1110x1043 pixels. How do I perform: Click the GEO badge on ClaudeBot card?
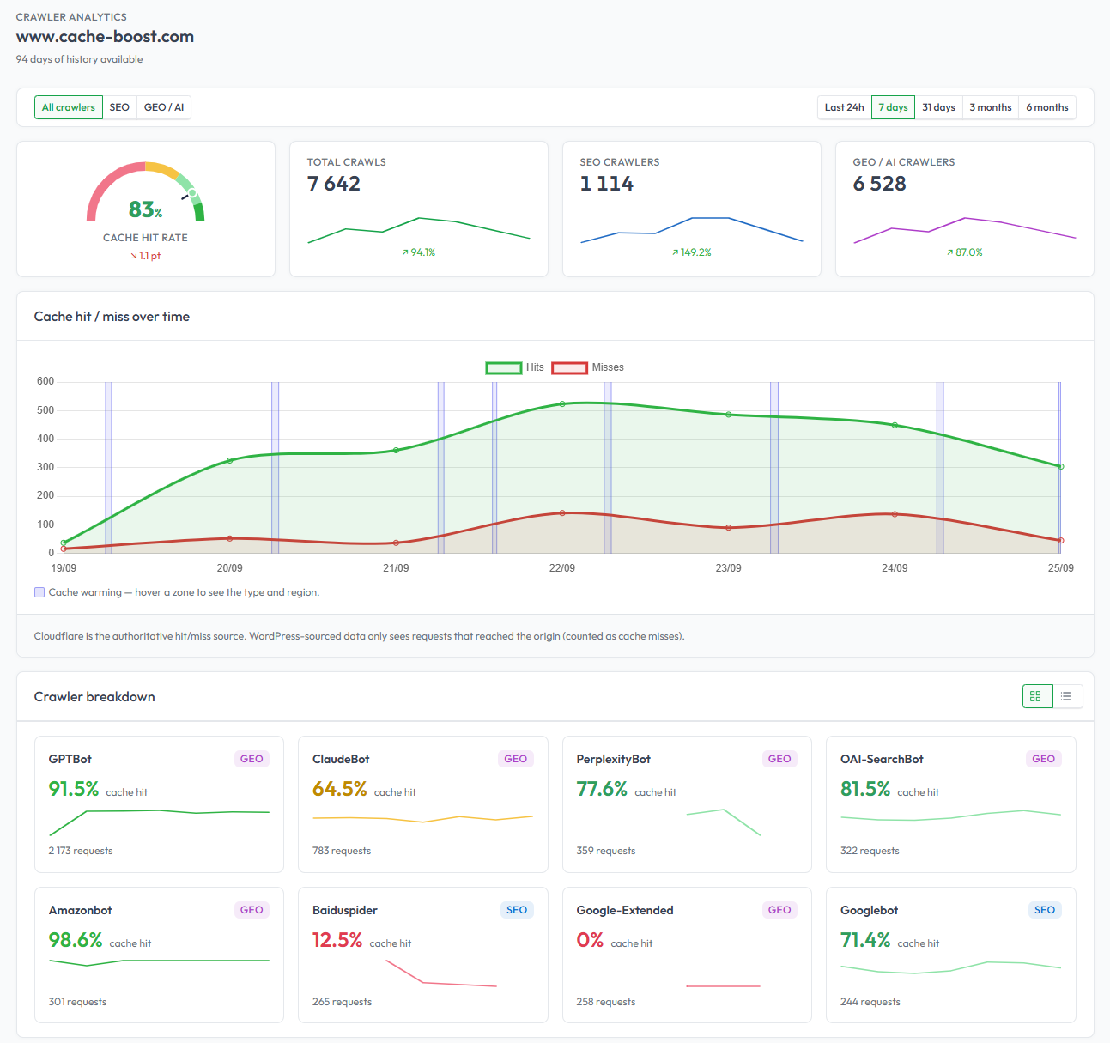coord(516,759)
